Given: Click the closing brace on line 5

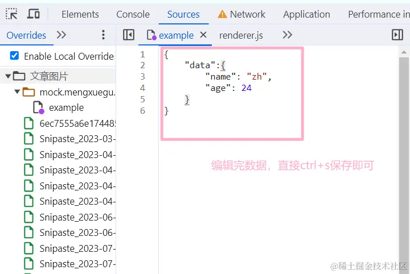Looking at the screenshot, I should [187, 99].
